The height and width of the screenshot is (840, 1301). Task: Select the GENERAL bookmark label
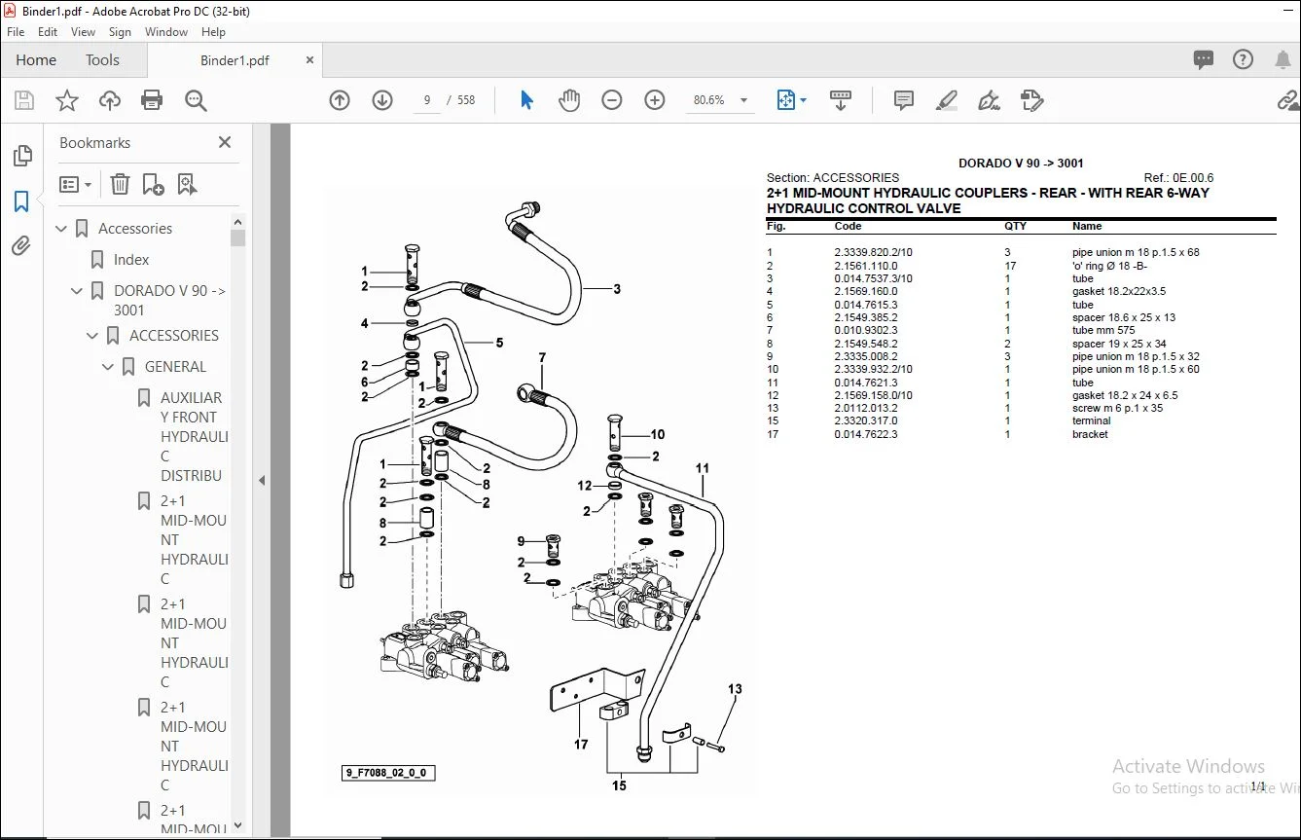tap(175, 367)
